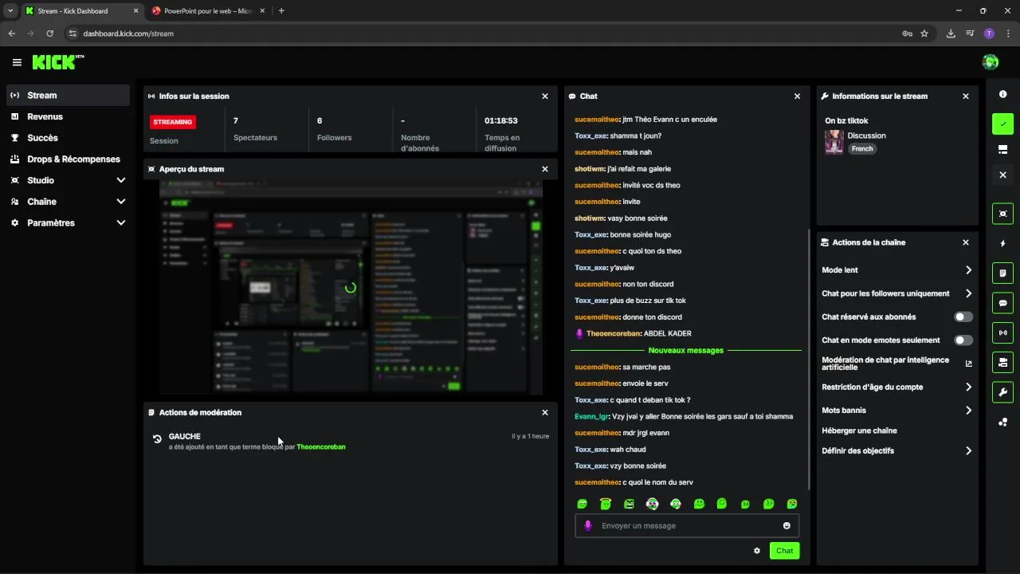
Task: Click the Envoyer un message input field
Action: [687, 525]
